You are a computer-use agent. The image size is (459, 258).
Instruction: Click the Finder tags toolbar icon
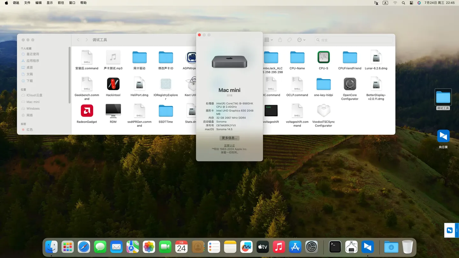point(289,40)
